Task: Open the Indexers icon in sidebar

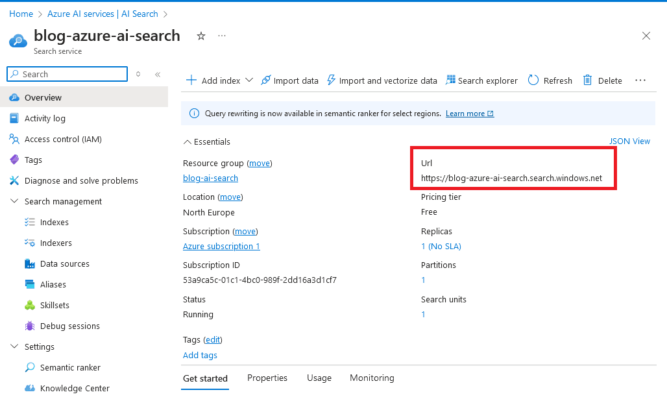Action: pyautogui.click(x=30, y=243)
